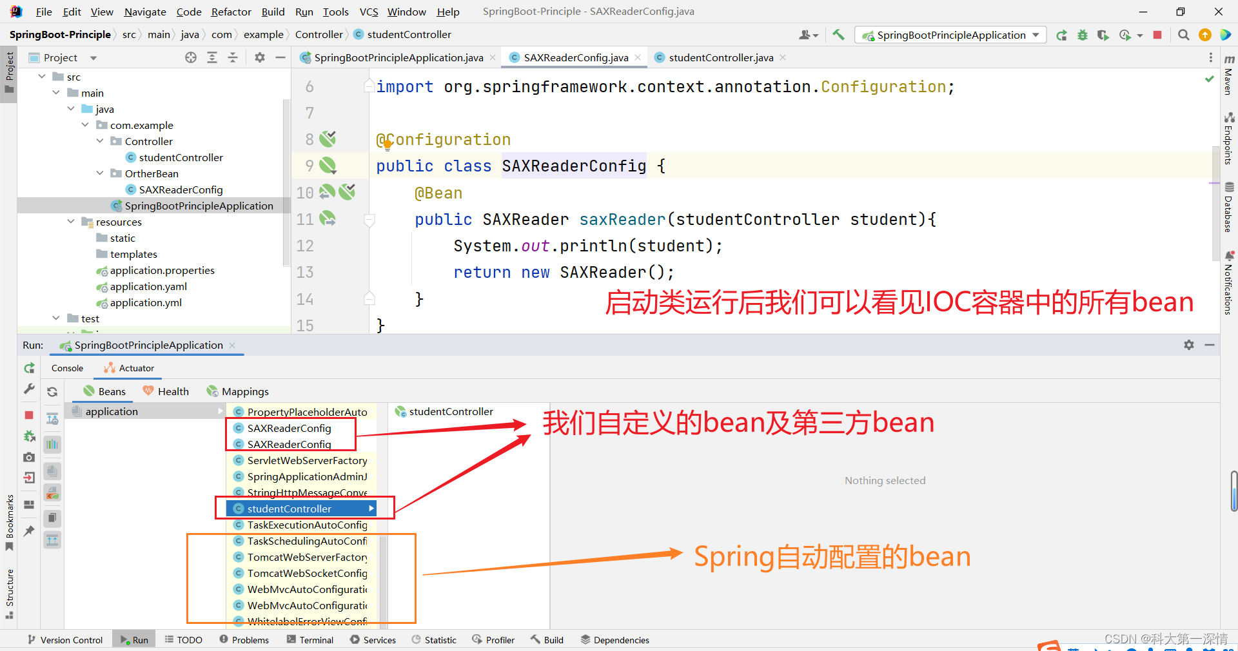Stop process from Run window left toolbar

(29, 415)
